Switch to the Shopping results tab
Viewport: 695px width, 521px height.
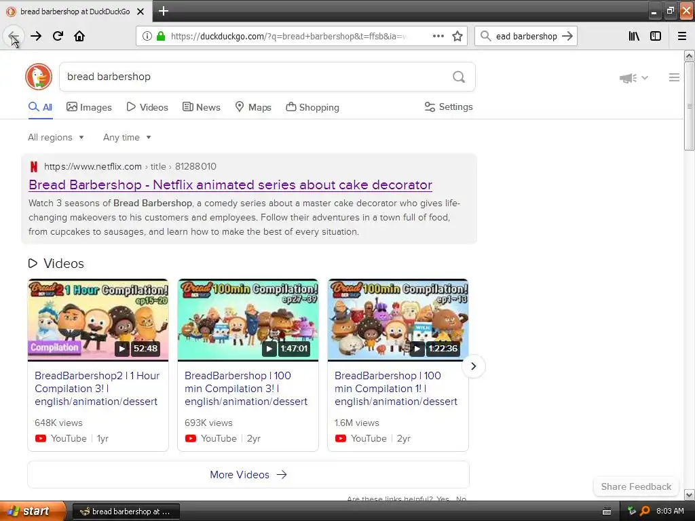coord(312,107)
